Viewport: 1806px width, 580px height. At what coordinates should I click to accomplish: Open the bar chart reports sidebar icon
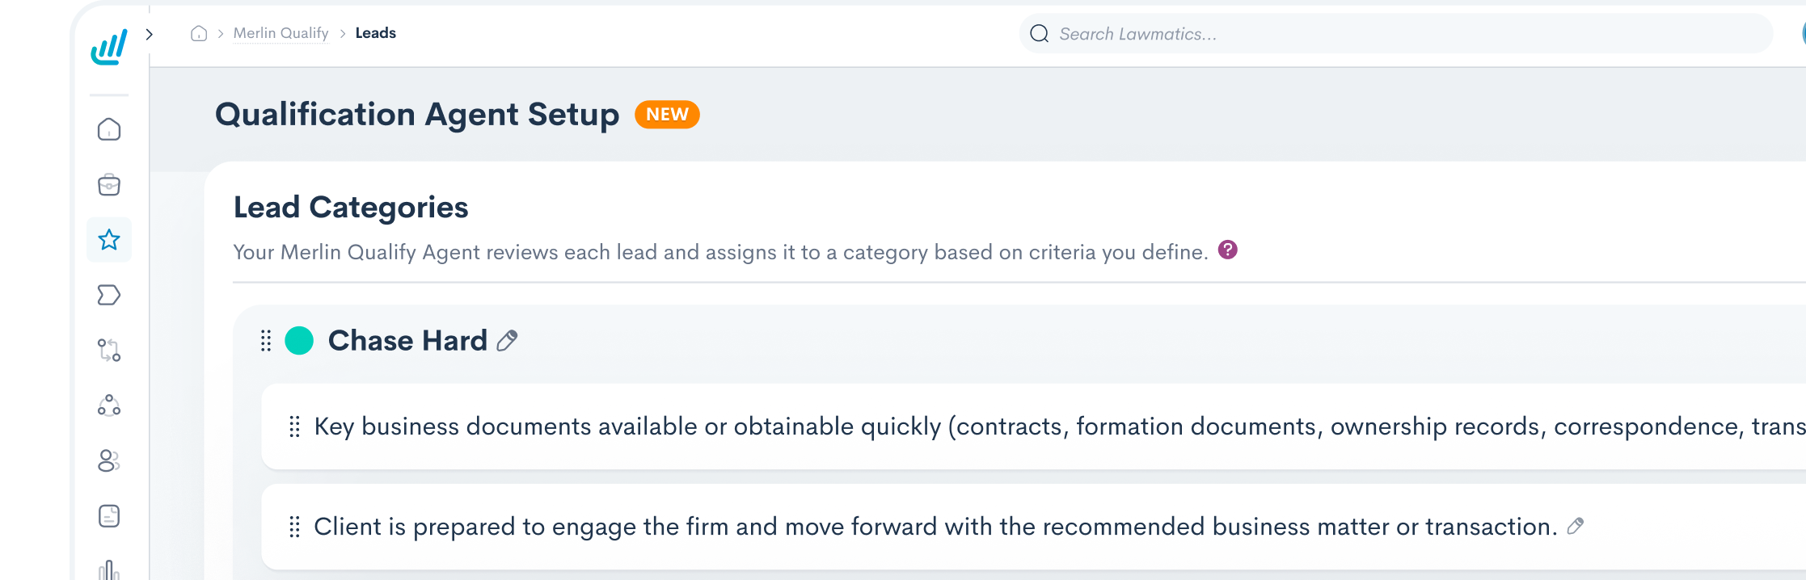(109, 569)
